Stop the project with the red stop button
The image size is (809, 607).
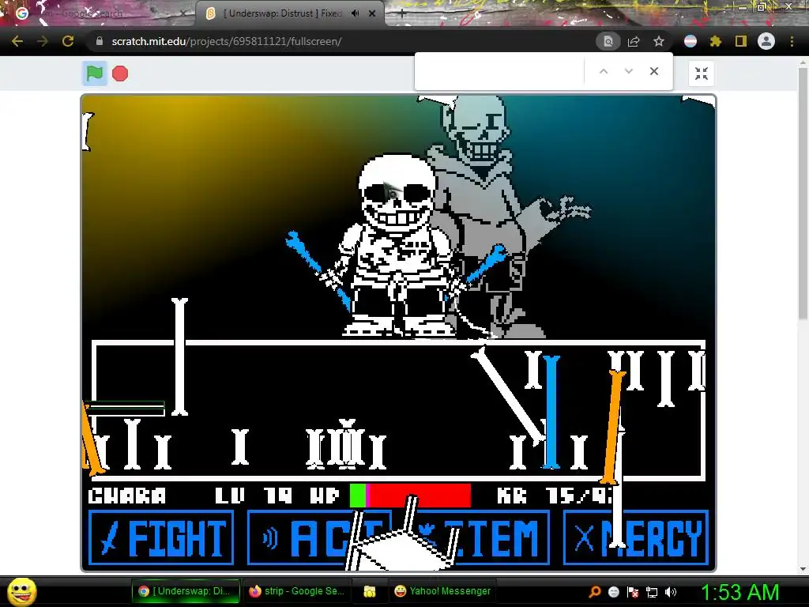(x=120, y=74)
